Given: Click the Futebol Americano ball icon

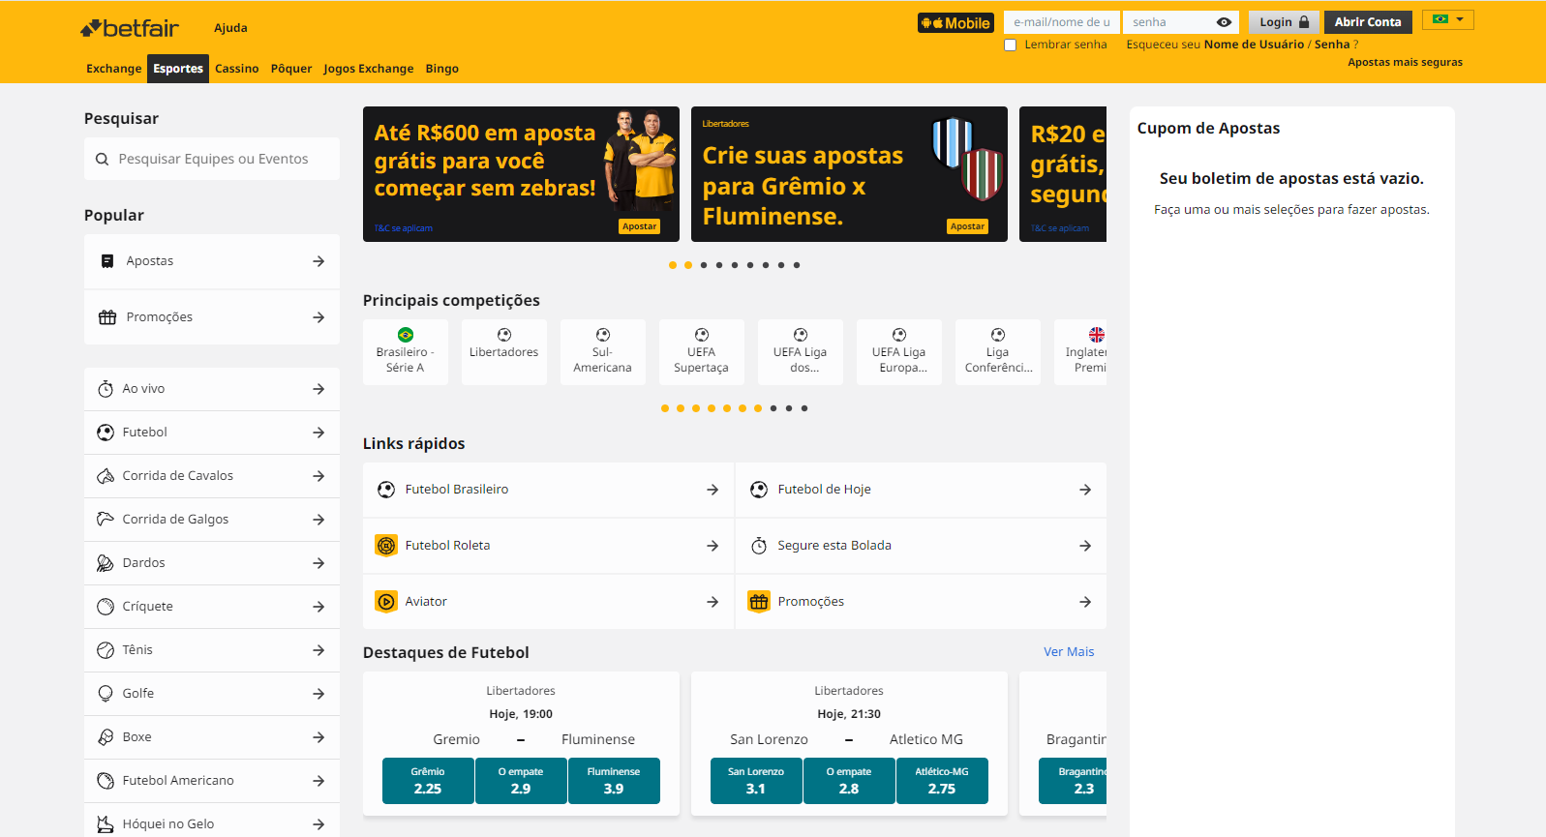Looking at the screenshot, I should [x=106, y=781].
